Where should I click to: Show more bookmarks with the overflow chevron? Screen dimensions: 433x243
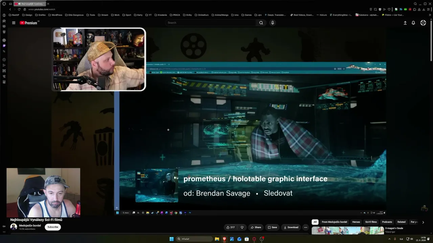pyautogui.click(x=430, y=15)
